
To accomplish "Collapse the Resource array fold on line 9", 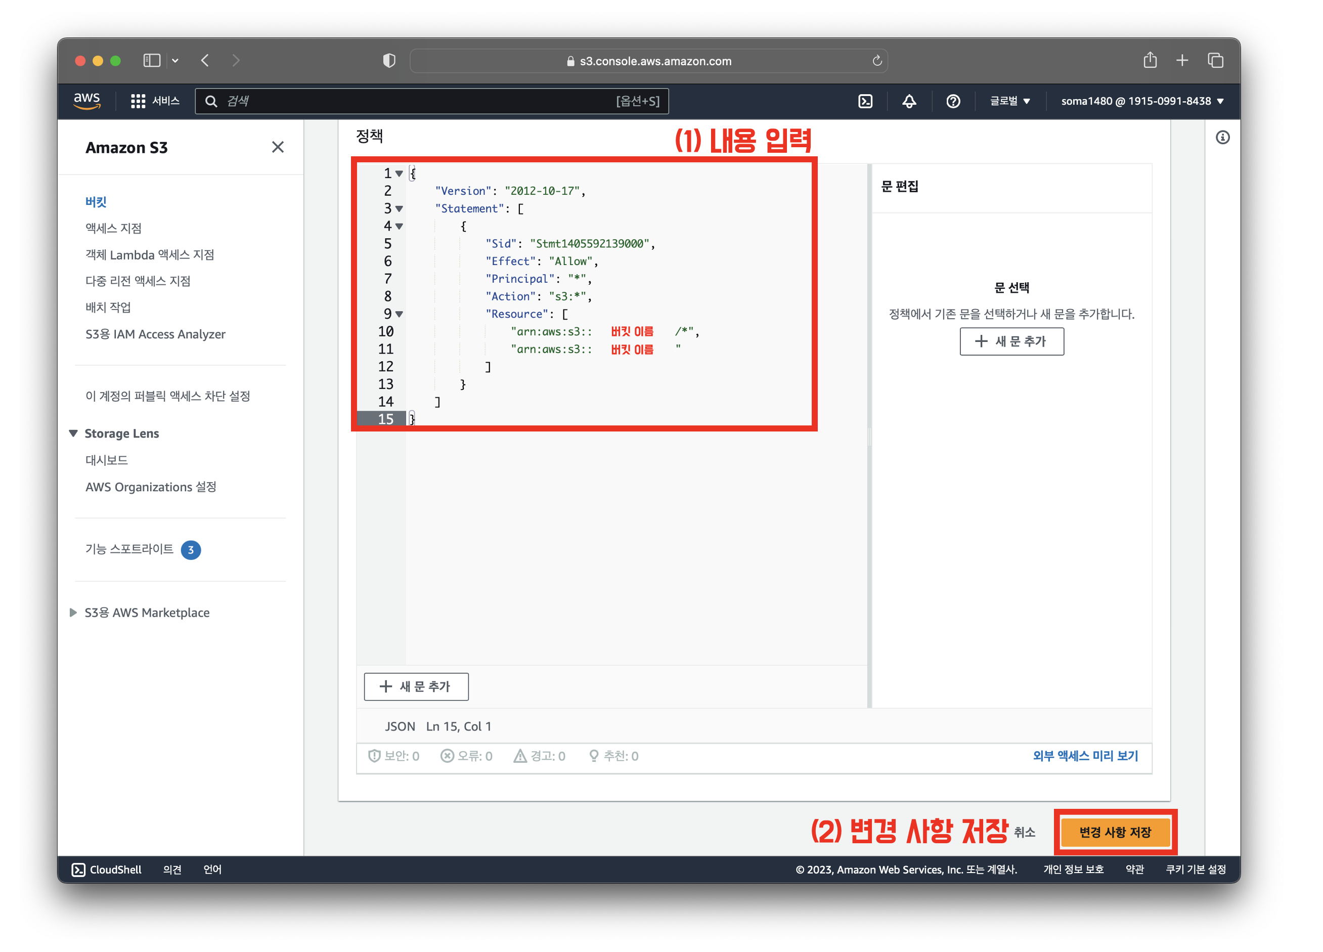I will click(400, 315).
